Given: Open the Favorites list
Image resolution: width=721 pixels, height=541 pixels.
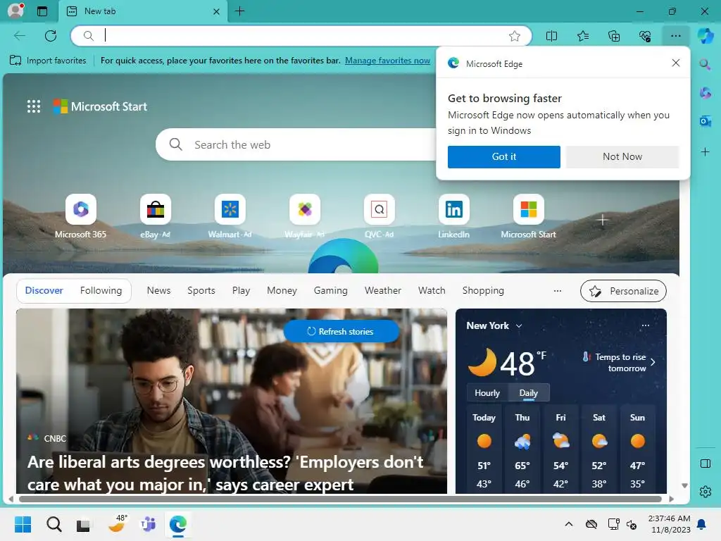Looking at the screenshot, I should tap(582, 36).
